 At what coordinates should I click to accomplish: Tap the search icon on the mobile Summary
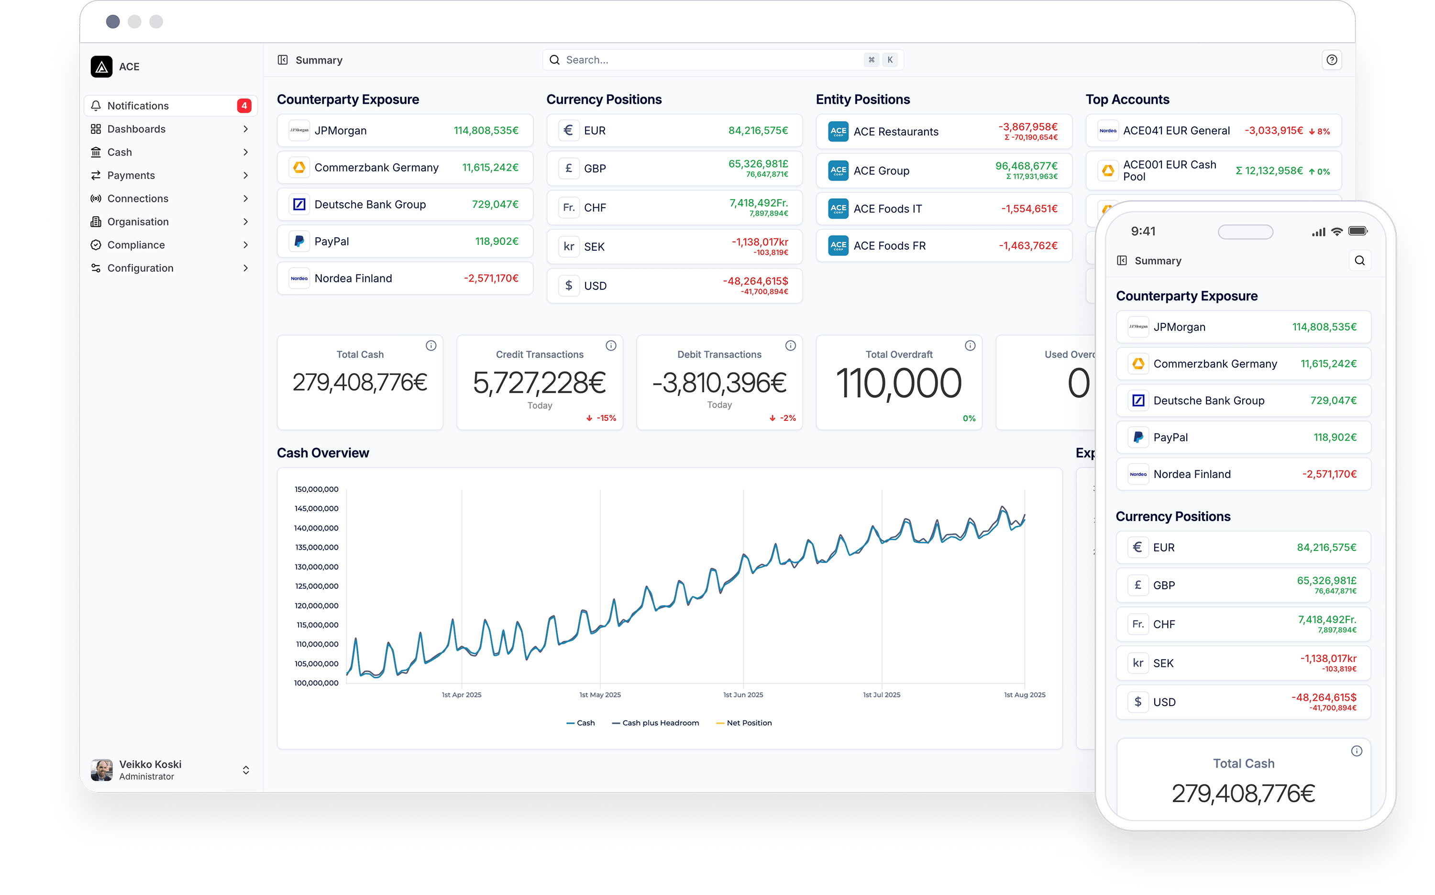coord(1360,260)
